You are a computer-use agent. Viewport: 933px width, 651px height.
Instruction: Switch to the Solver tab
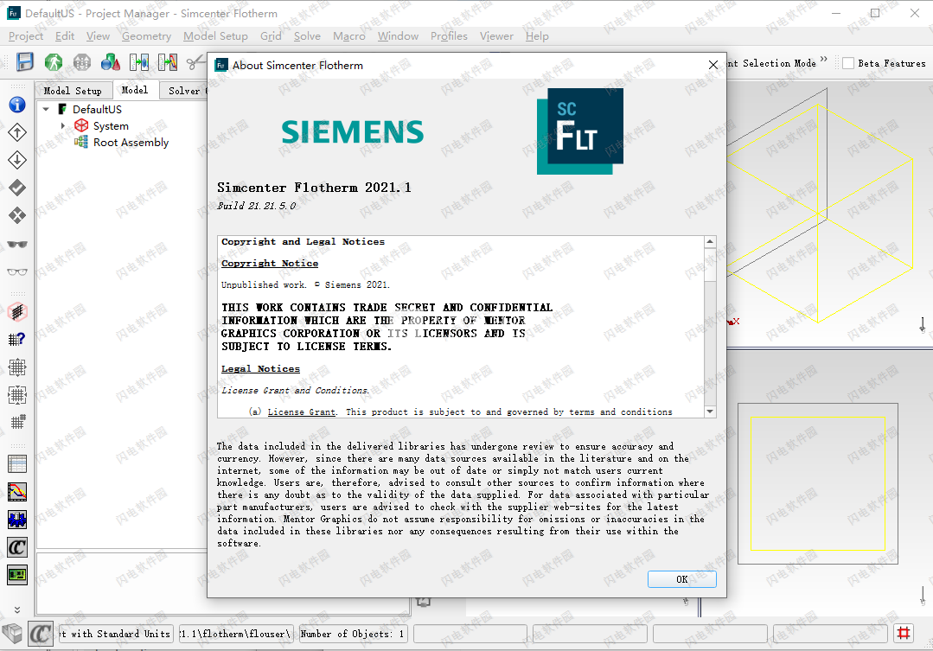click(x=184, y=91)
